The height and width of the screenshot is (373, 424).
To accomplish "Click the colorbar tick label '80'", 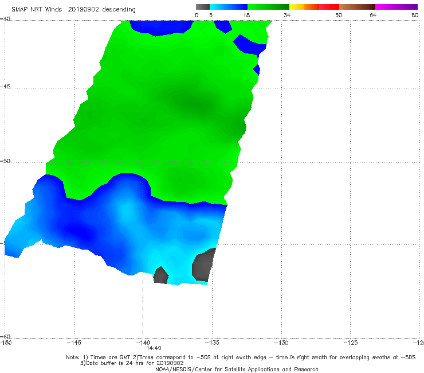I will click(415, 15).
